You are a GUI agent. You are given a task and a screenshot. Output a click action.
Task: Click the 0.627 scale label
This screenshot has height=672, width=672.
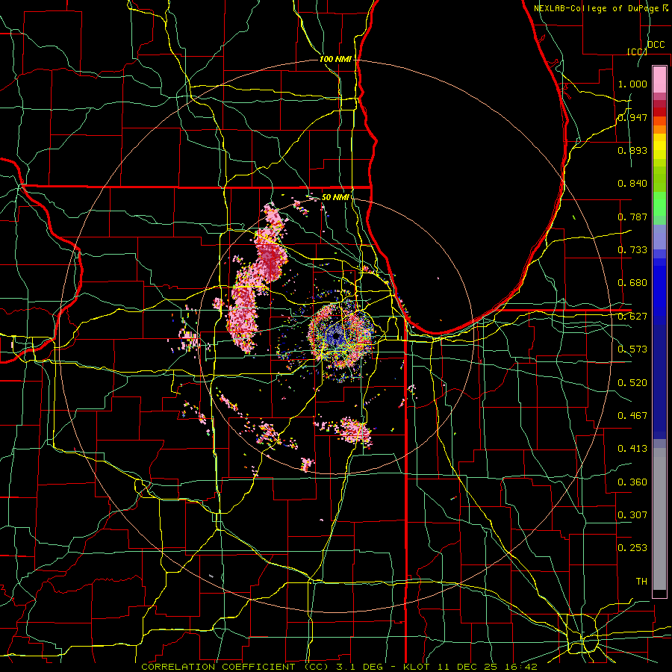pos(632,317)
